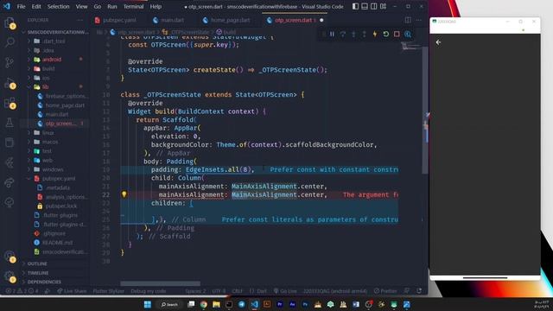
Task: Open the Source Control view
Action: (10, 62)
